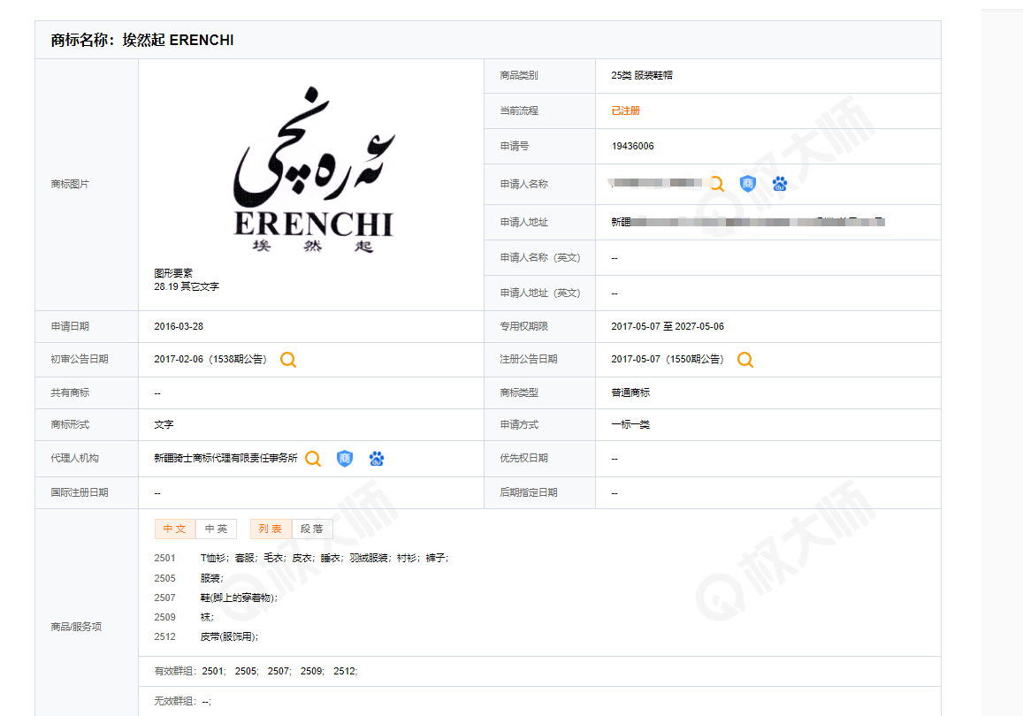Click the application date 2016-03-28
Viewport: 1023px width, 716px height.
(x=179, y=326)
